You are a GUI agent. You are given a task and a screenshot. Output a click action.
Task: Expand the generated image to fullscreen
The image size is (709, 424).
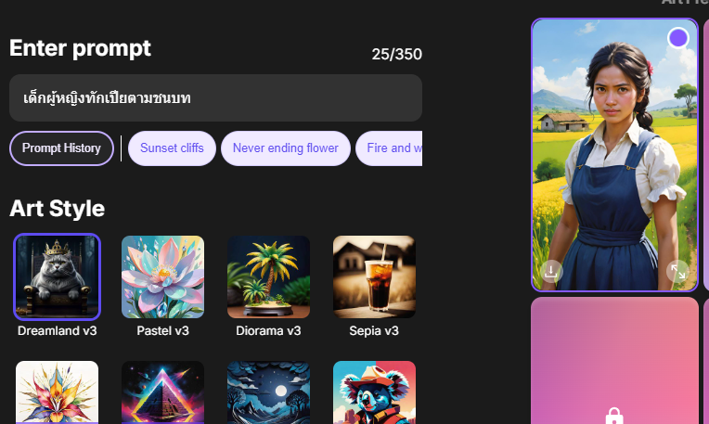[x=677, y=272]
